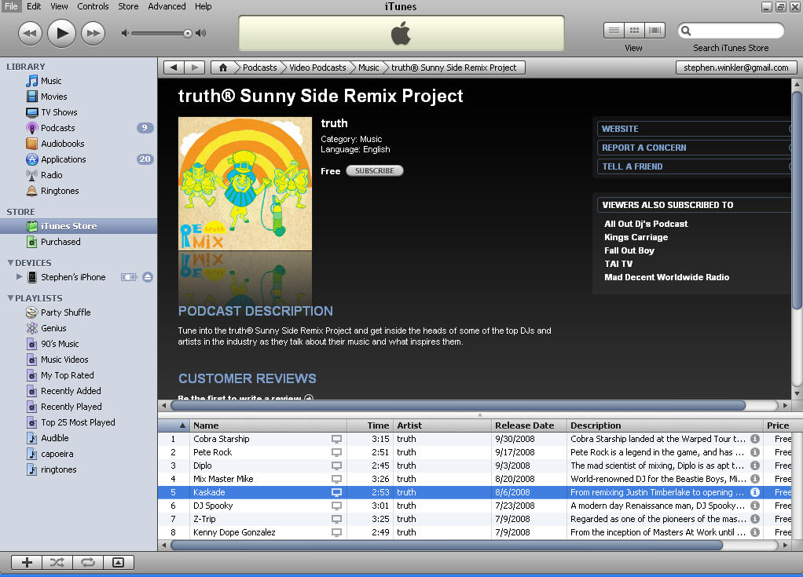Open Video Podcasts breadcrumb

tap(317, 68)
